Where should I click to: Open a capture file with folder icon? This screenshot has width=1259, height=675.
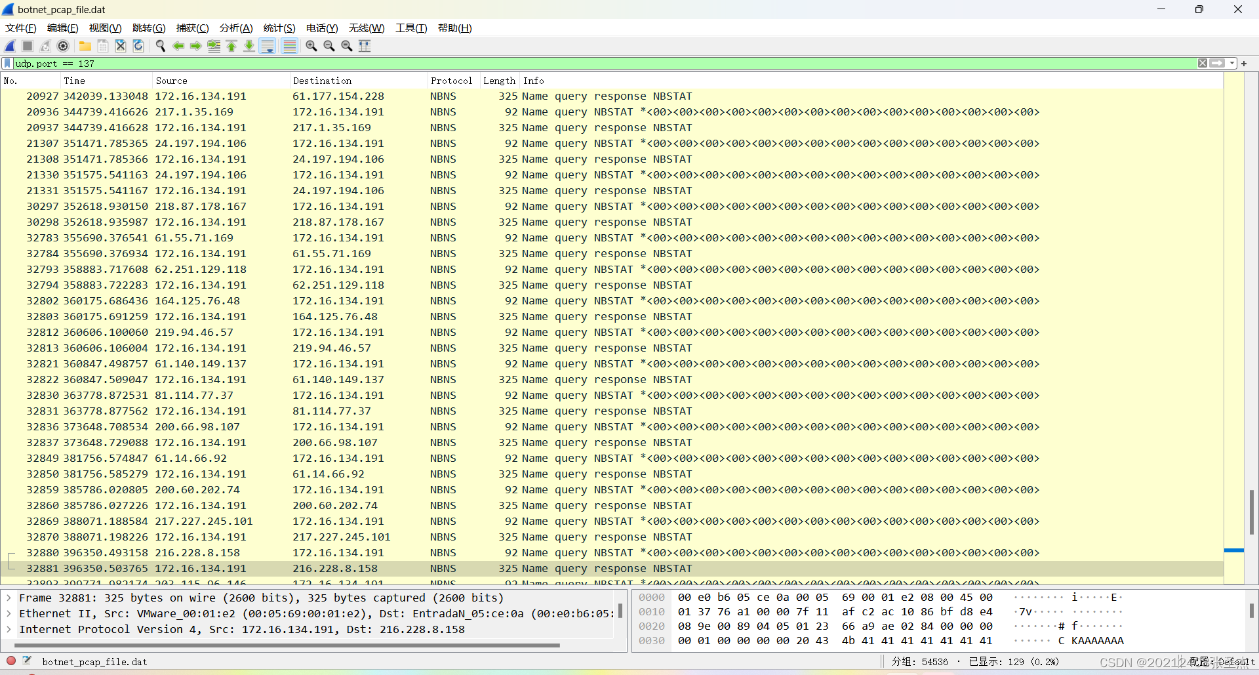[85, 46]
